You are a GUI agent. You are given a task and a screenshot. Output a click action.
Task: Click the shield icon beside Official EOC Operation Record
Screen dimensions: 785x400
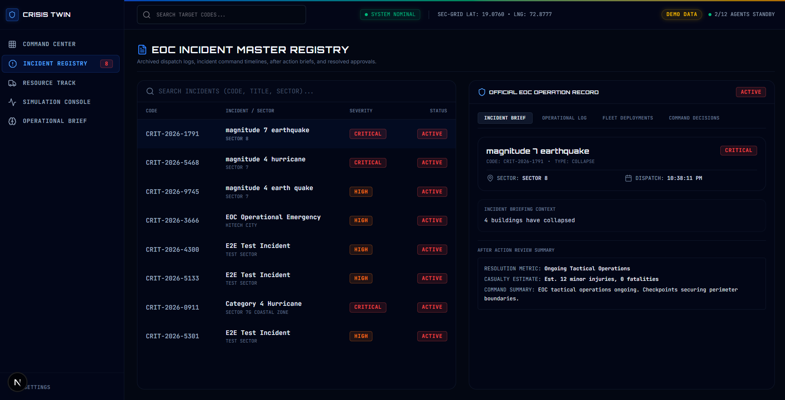482,92
